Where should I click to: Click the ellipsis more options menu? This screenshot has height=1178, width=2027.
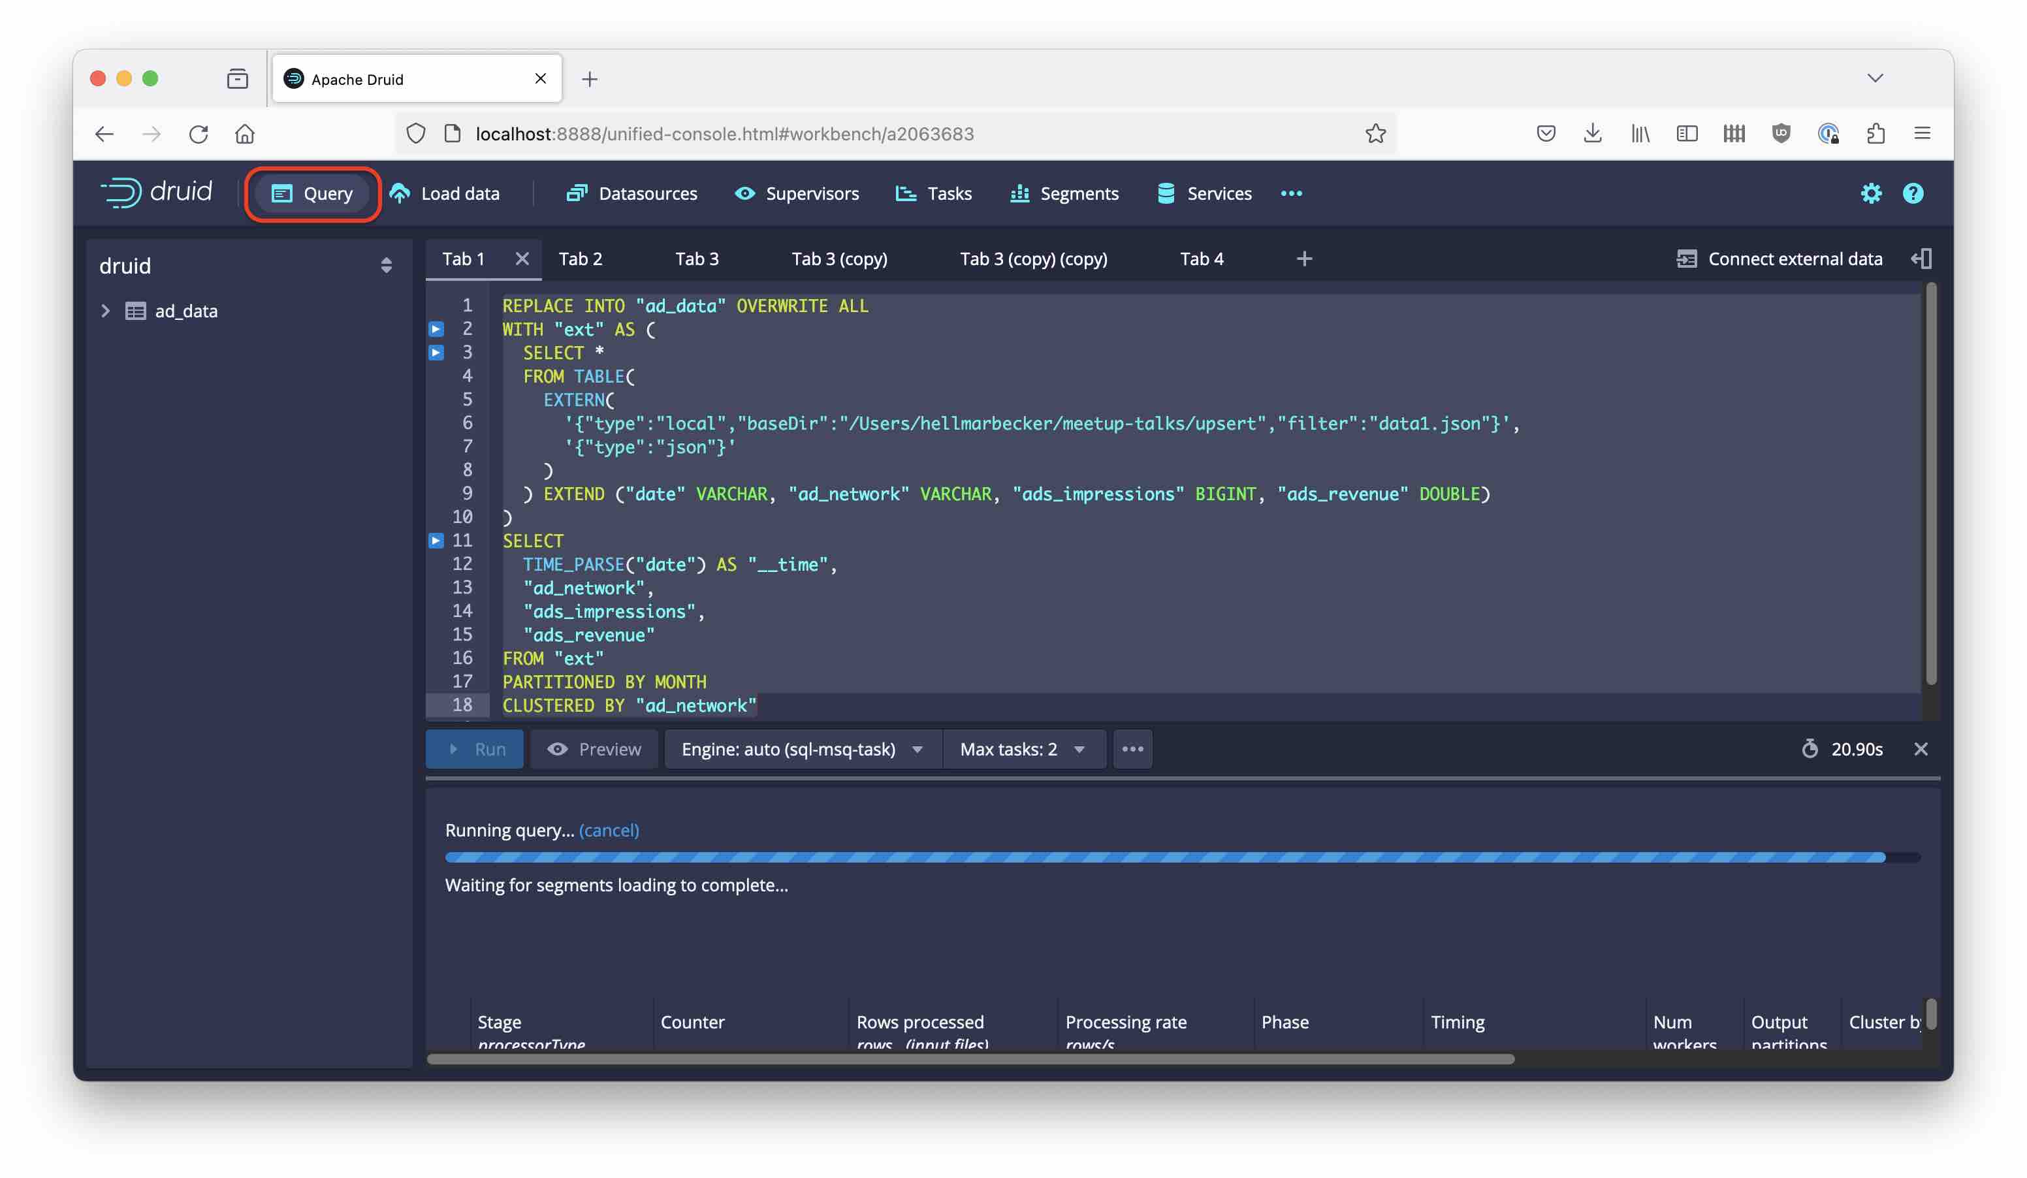[1132, 749]
